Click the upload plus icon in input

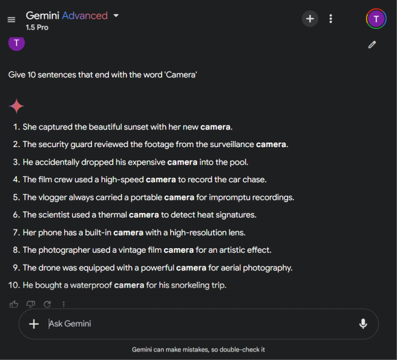[34, 324]
